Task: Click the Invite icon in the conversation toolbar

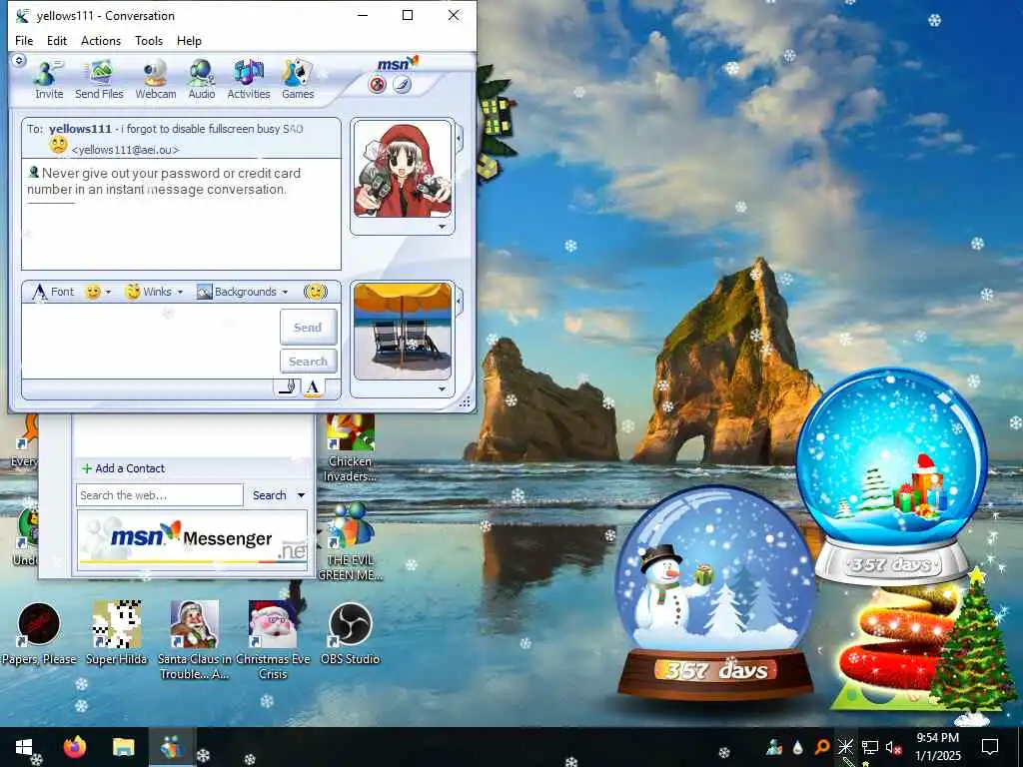Action: pos(48,79)
